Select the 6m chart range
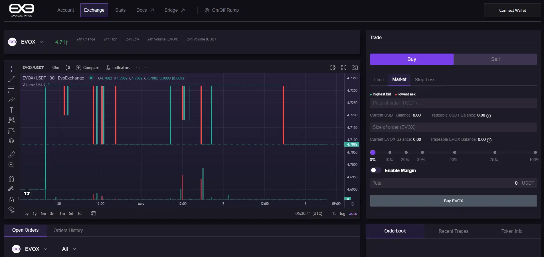The width and height of the screenshot is (544, 257). click(x=43, y=213)
